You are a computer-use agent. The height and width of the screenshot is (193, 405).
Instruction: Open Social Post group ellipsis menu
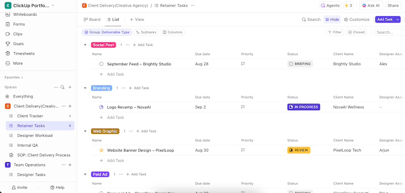point(128,45)
